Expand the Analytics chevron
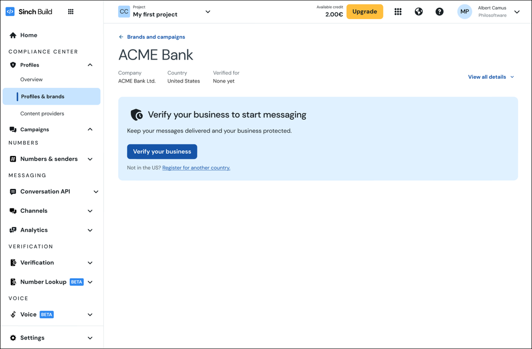 point(90,230)
